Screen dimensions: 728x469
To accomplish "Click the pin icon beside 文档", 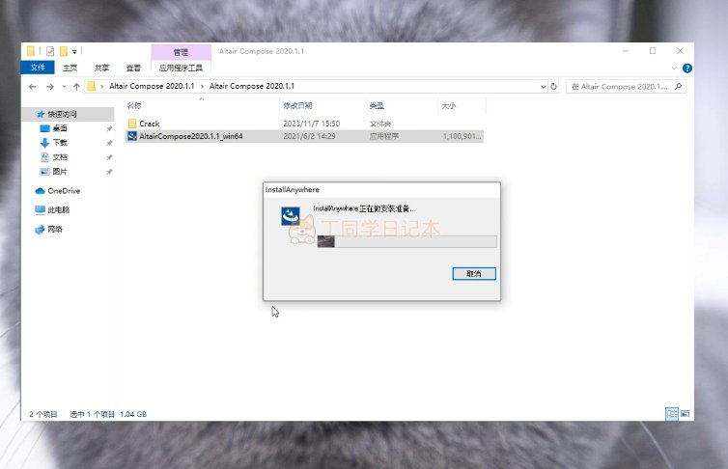I will [x=109, y=157].
